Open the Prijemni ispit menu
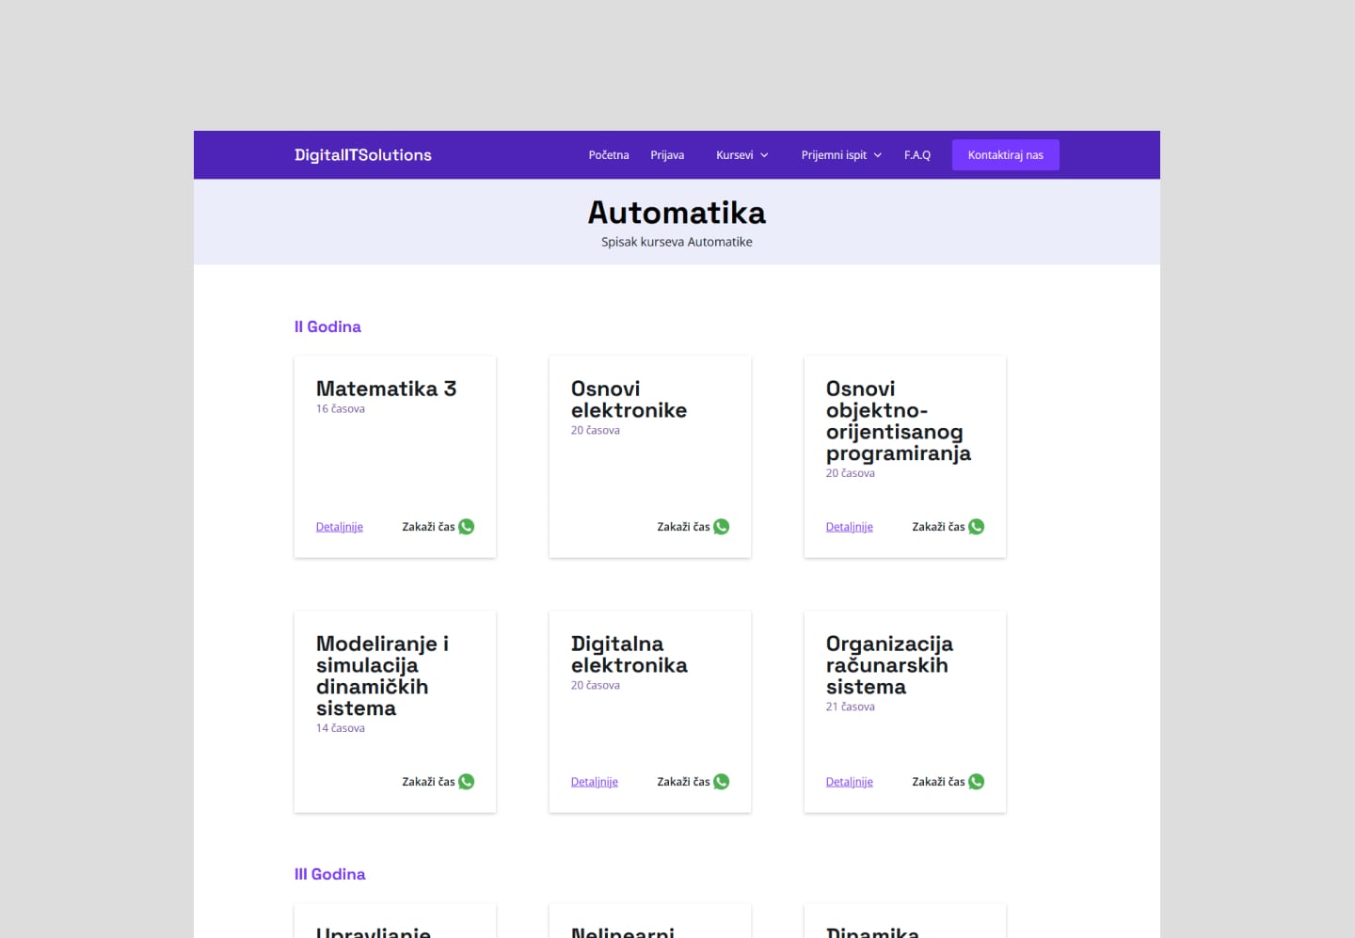 834,155
